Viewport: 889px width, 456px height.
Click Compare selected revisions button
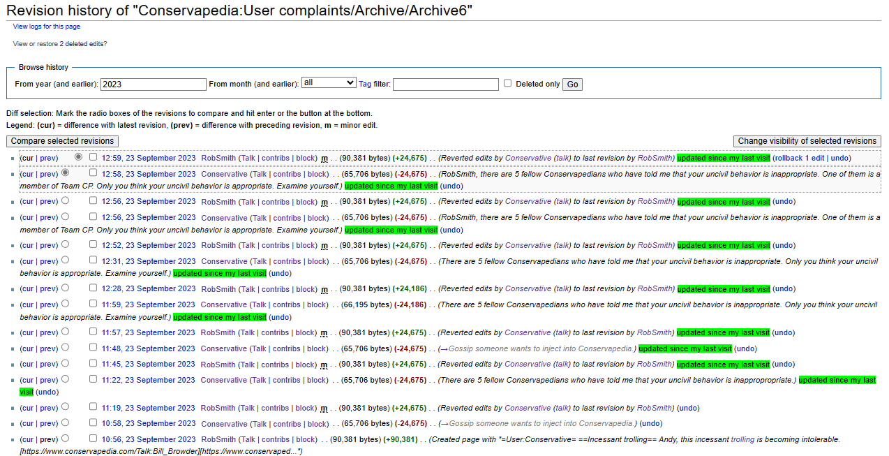(x=62, y=141)
